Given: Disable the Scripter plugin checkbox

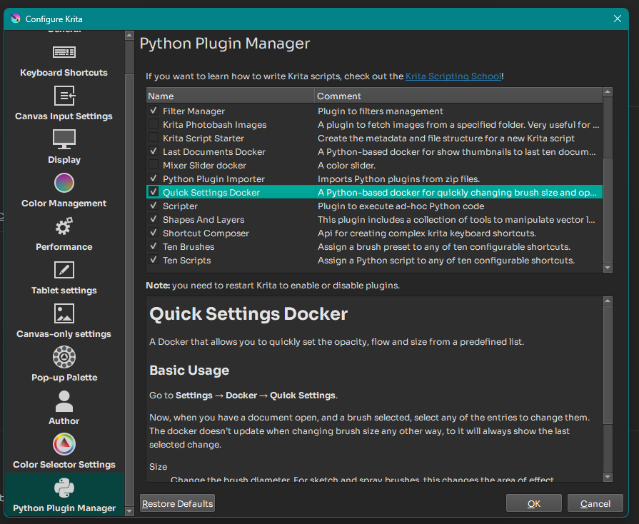Looking at the screenshot, I should pyautogui.click(x=154, y=206).
